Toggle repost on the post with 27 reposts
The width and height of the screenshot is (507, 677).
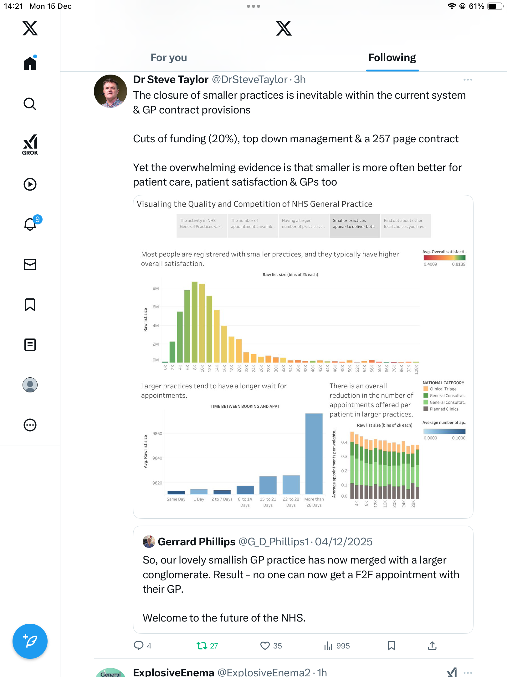[x=202, y=646]
